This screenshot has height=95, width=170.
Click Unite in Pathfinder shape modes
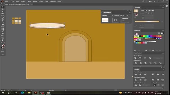[135, 58]
